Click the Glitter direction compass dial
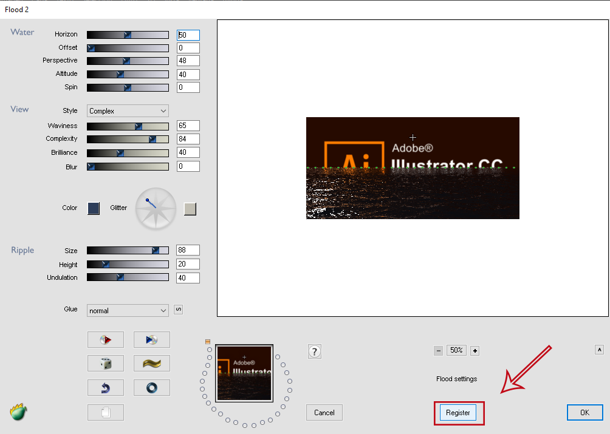This screenshot has width=610, height=434. tap(156, 208)
